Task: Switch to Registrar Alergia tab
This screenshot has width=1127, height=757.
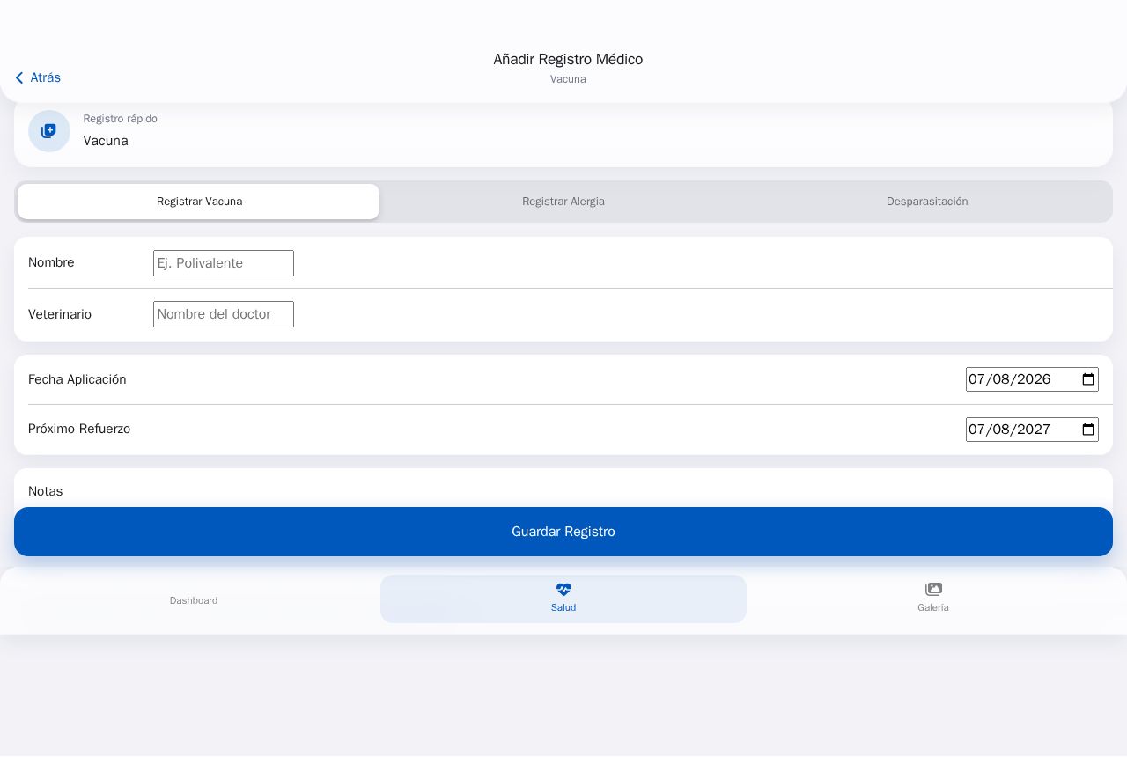Action: click(563, 202)
